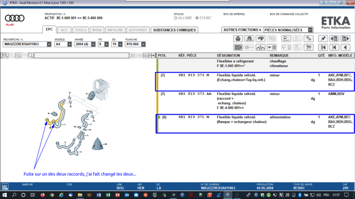Select the ÉTEINT stocks radio button
Screen dimensions: 355x199
pos(197,18)
